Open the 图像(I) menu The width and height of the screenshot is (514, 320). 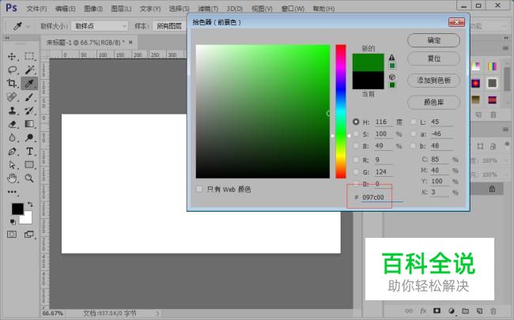tap(93, 9)
